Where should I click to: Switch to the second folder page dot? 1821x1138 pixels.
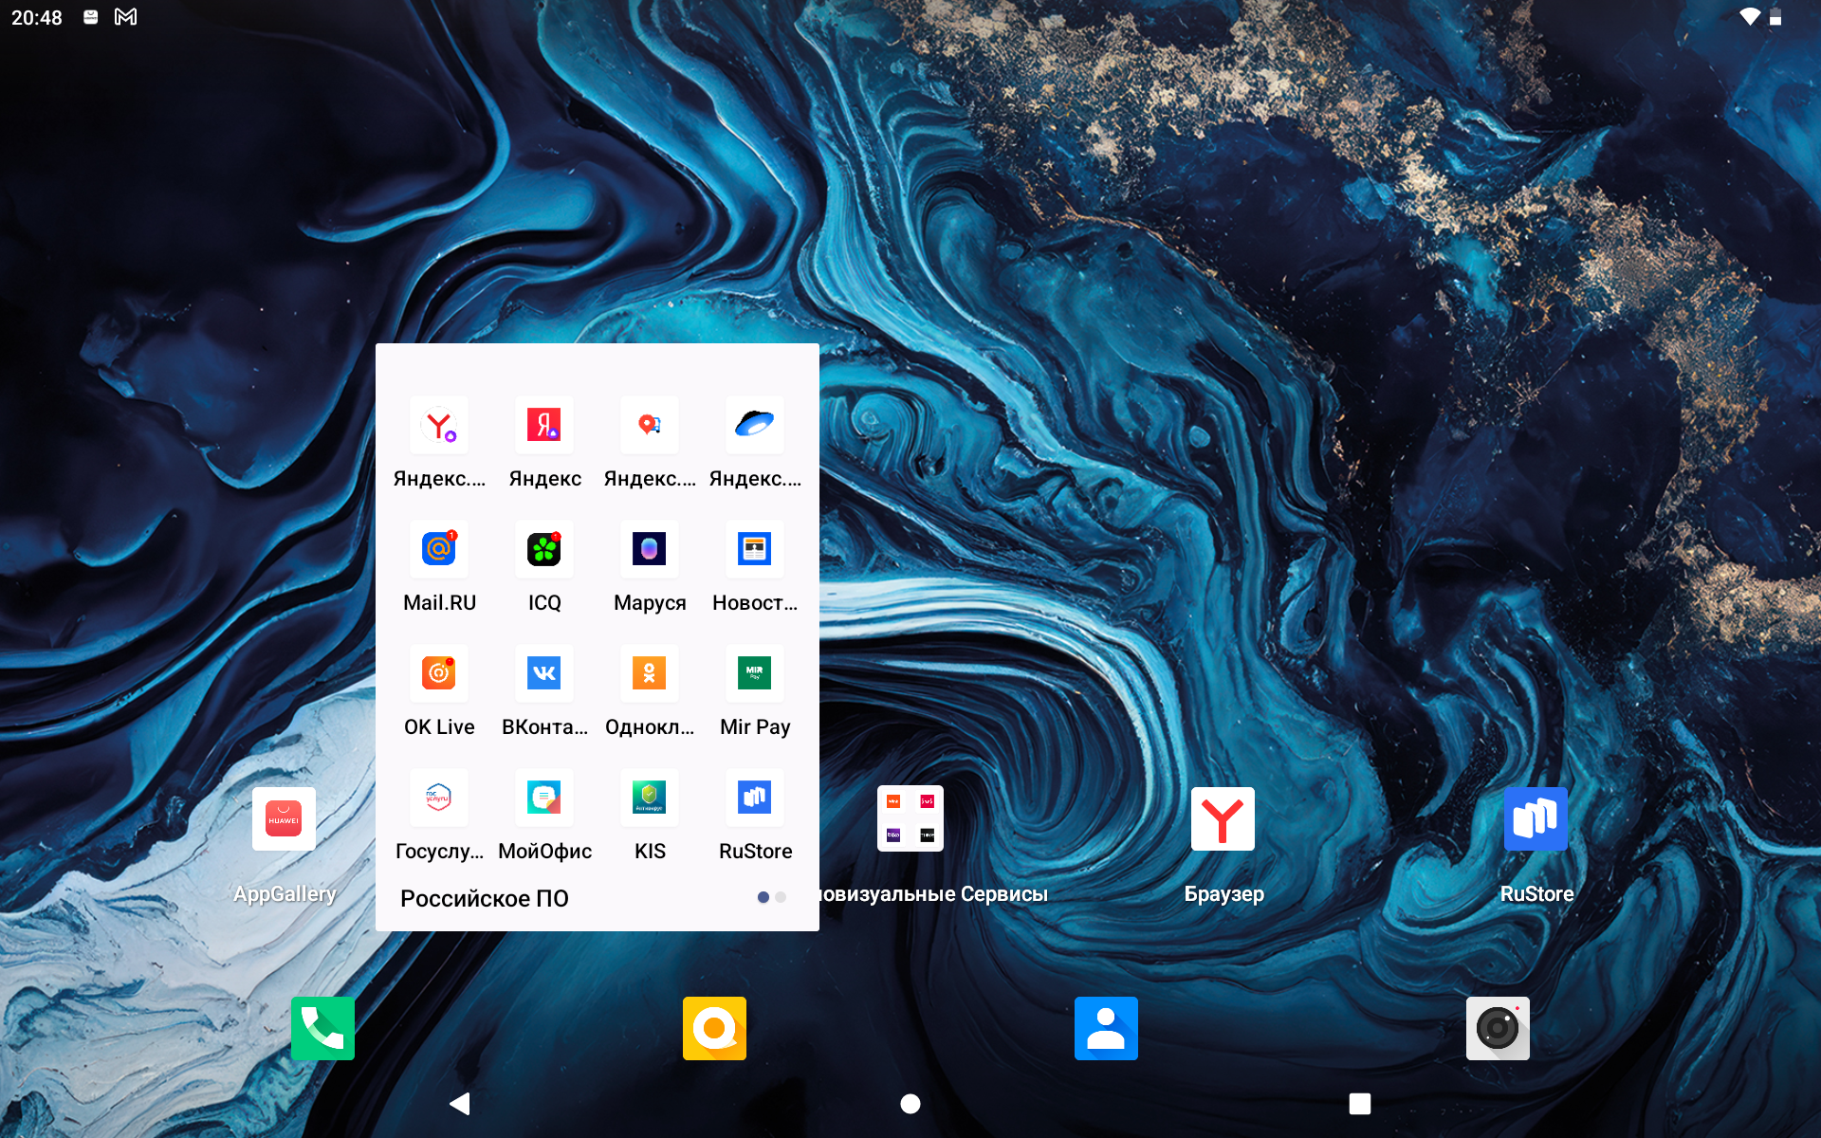[x=781, y=897]
